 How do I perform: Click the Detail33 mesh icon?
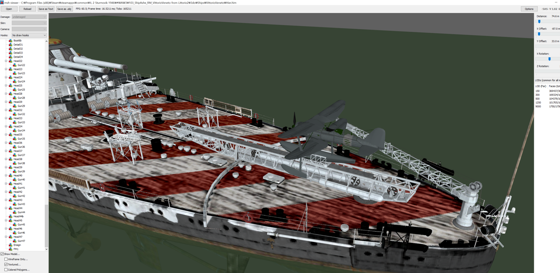[10, 53]
